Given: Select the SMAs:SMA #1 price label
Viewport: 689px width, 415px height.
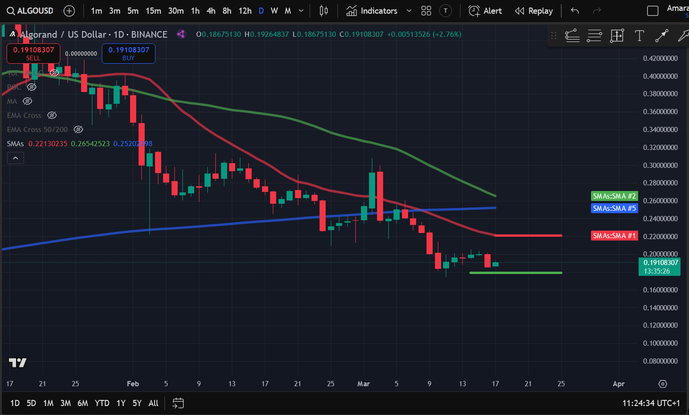Looking at the screenshot, I should (x=615, y=236).
